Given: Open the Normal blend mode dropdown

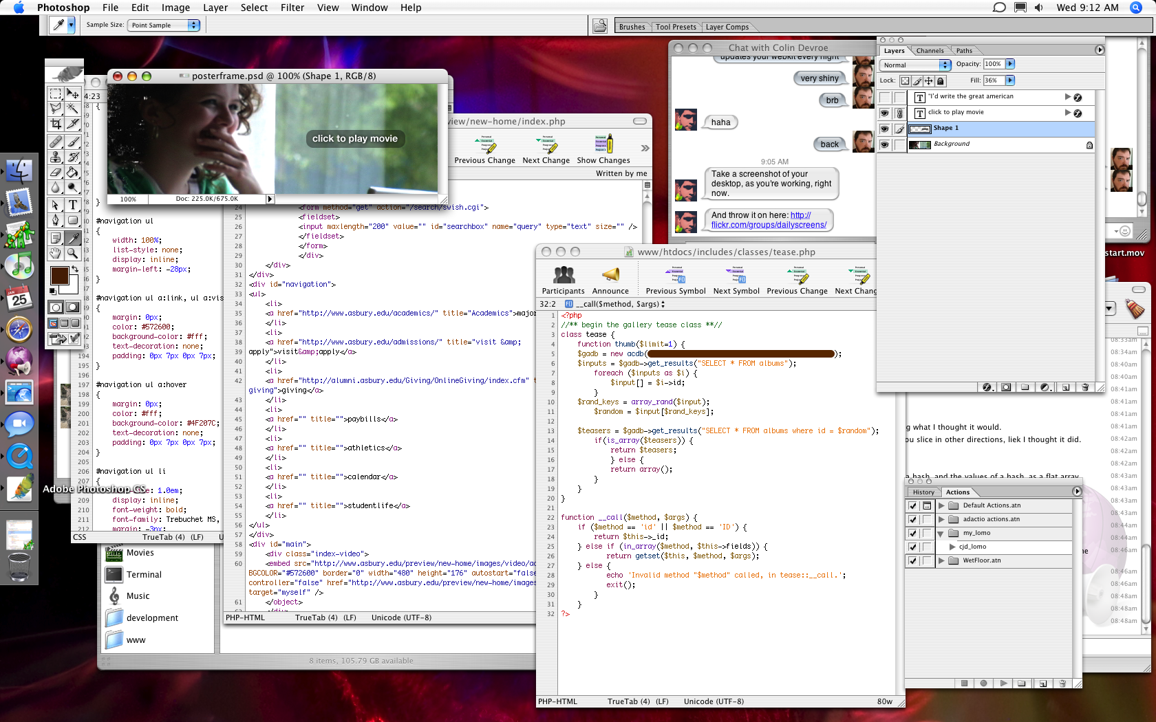Looking at the screenshot, I should pyautogui.click(x=915, y=65).
